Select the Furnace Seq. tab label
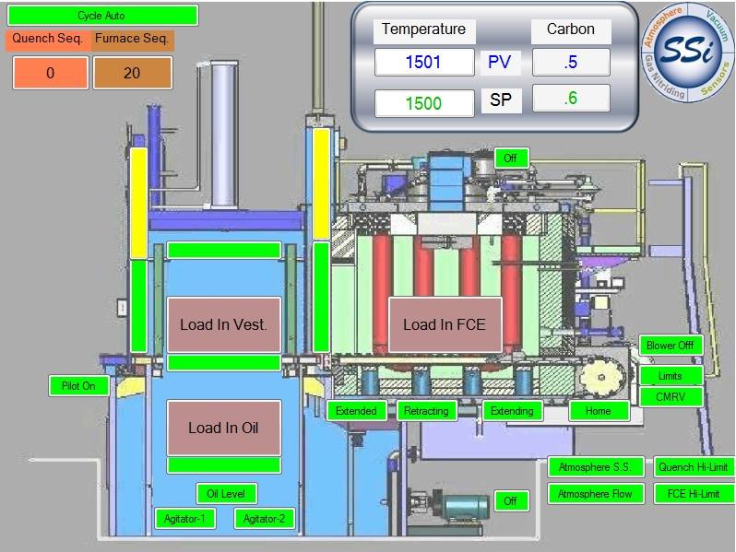Screen dimensions: 736x552 [132, 39]
